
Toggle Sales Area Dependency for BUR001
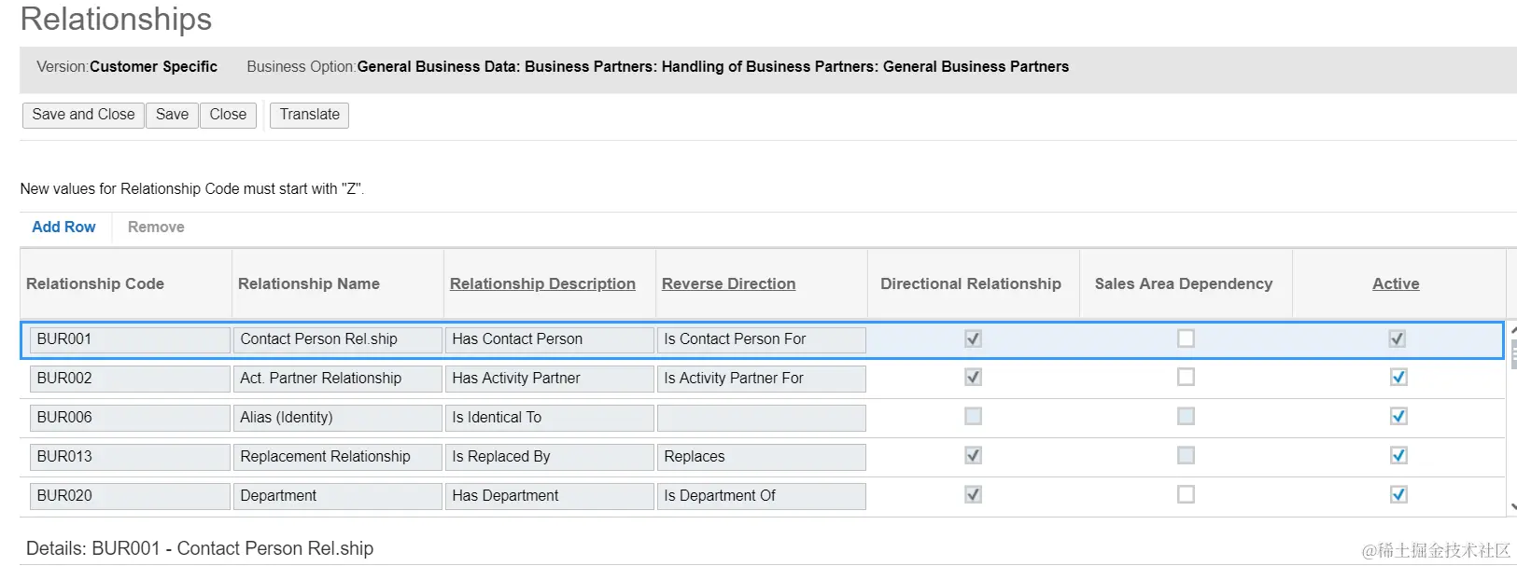(x=1186, y=338)
